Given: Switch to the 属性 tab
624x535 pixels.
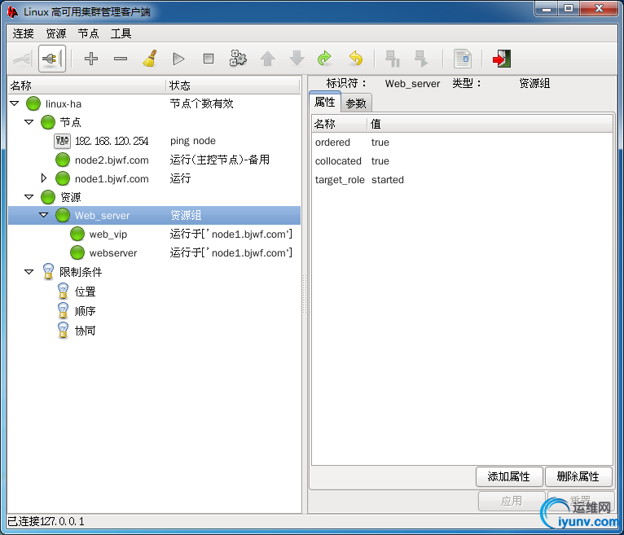Looking at the screenshot, I should click(325, 103).
